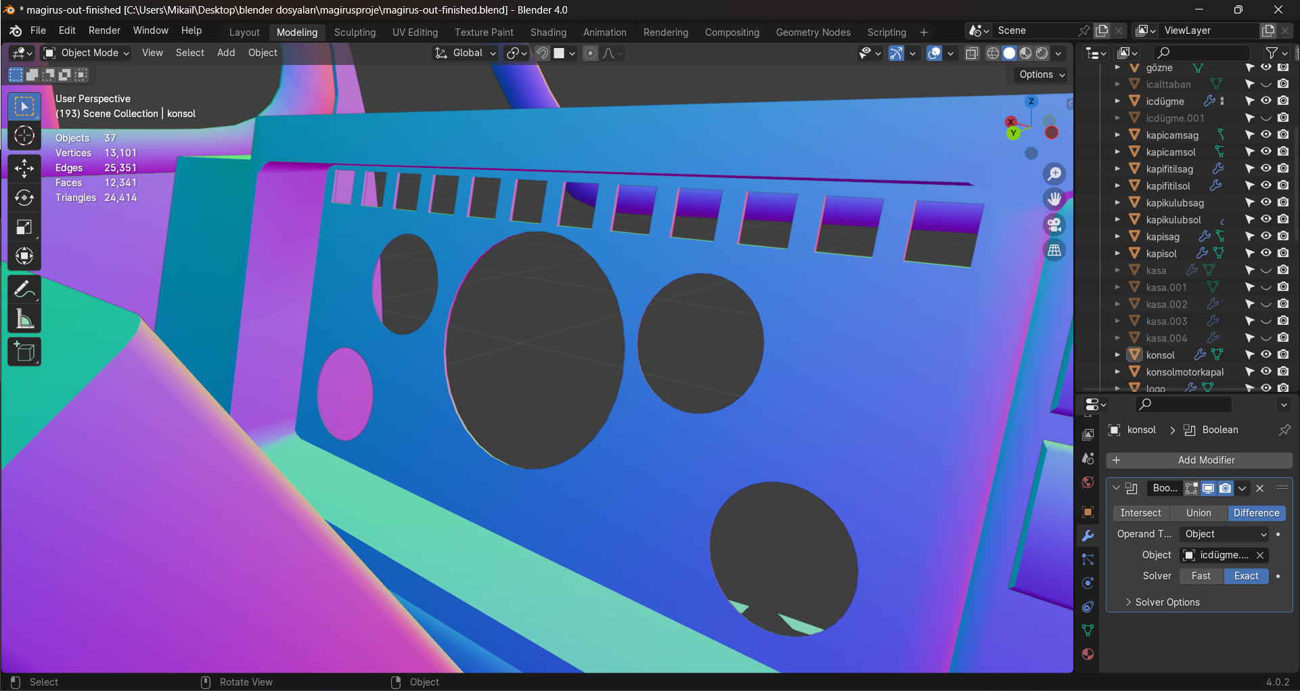Select the Rotate tool
The width and height of the screenshot is (1300, 691).
tap(24, 198)
